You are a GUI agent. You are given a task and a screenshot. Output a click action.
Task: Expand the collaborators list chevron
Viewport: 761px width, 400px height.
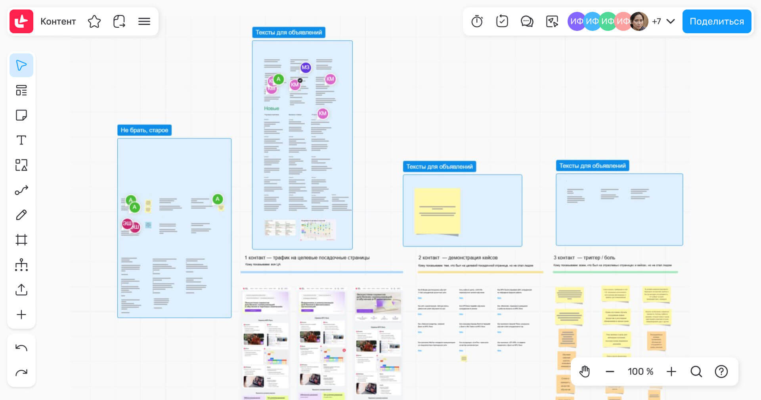(x=671, y=21)
